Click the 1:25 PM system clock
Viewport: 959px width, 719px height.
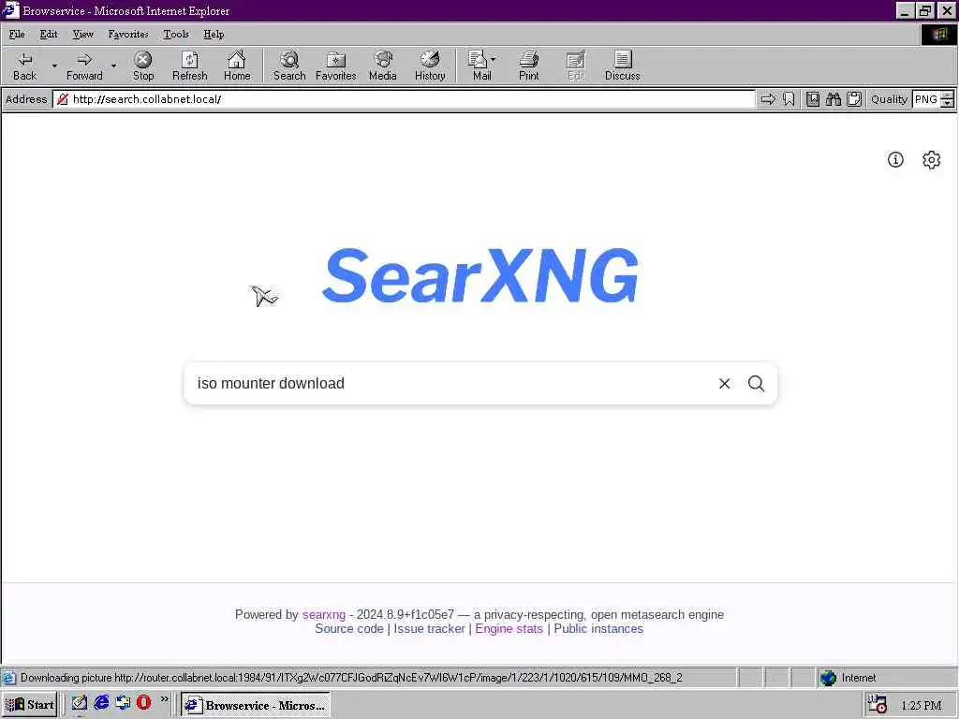922,705
